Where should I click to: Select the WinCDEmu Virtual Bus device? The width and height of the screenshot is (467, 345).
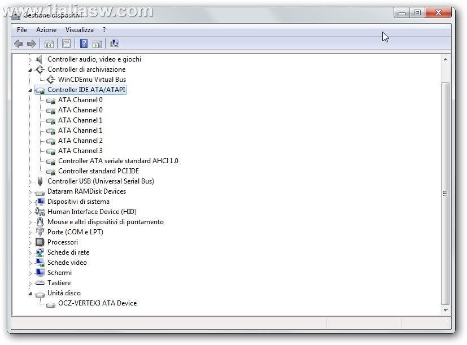click(91, 80)
